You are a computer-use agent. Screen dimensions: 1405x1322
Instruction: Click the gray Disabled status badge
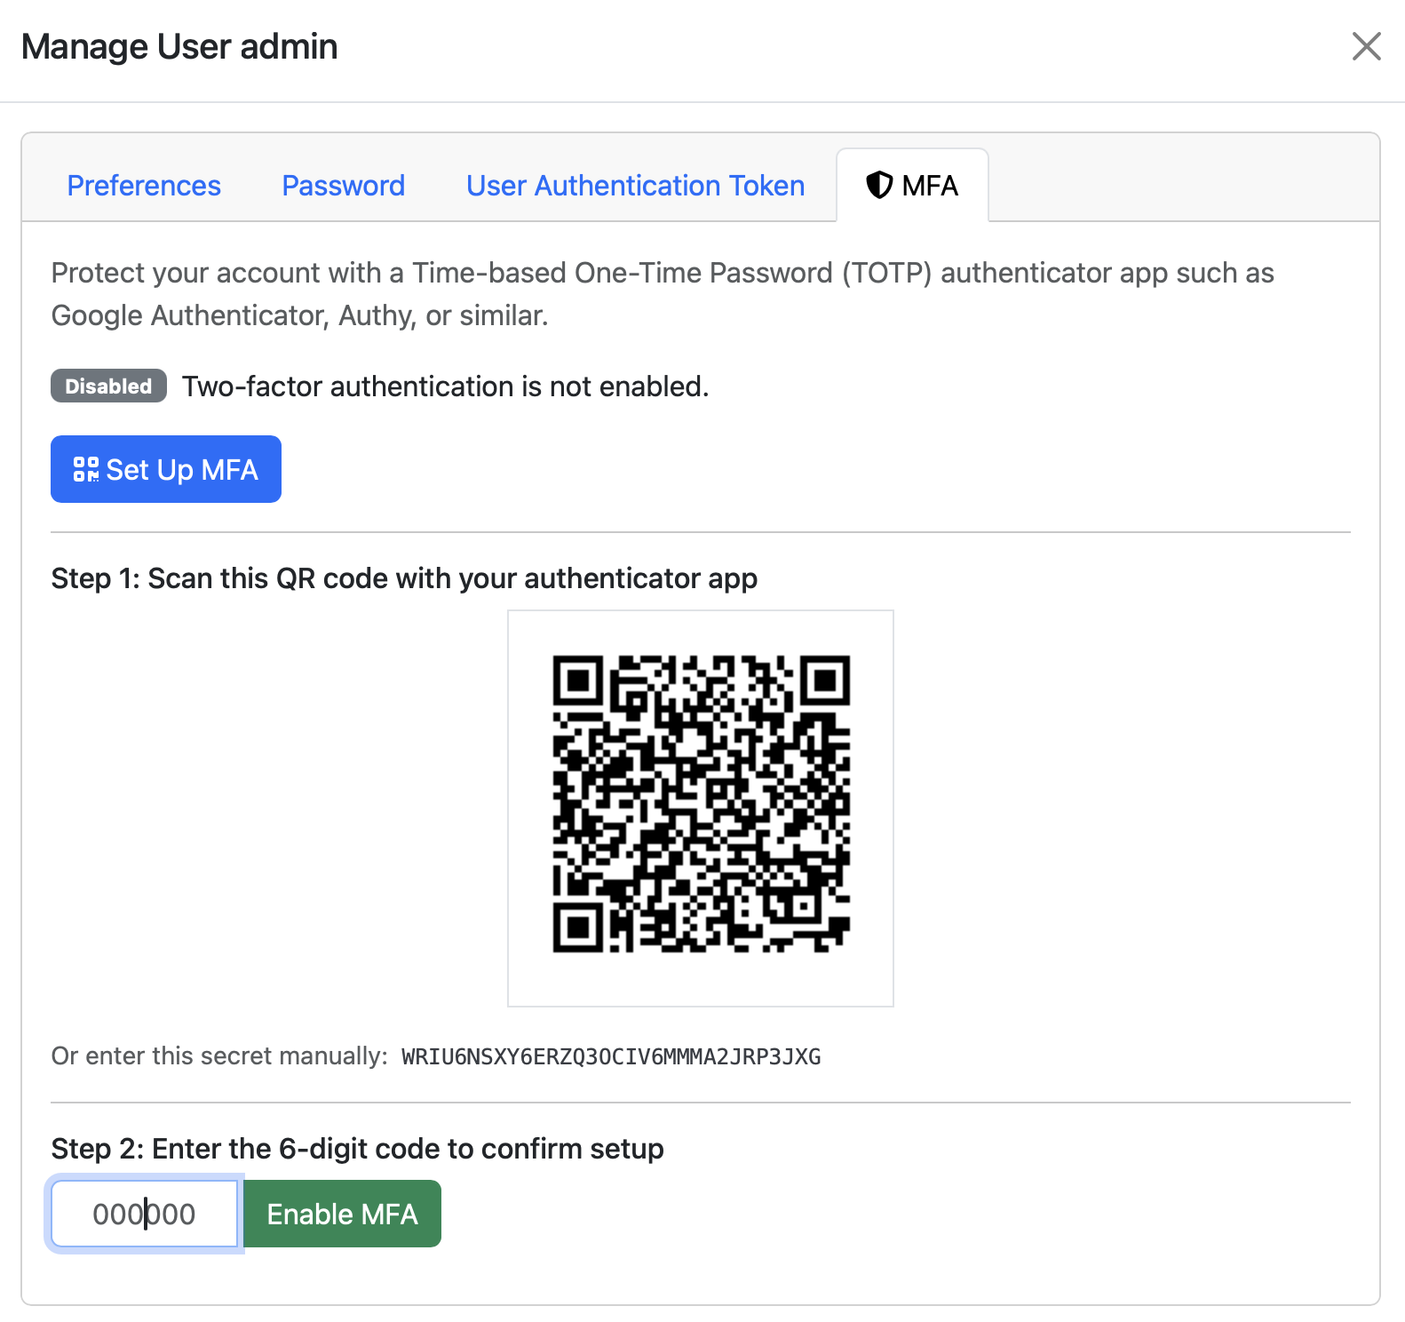(x=108, y=386)
